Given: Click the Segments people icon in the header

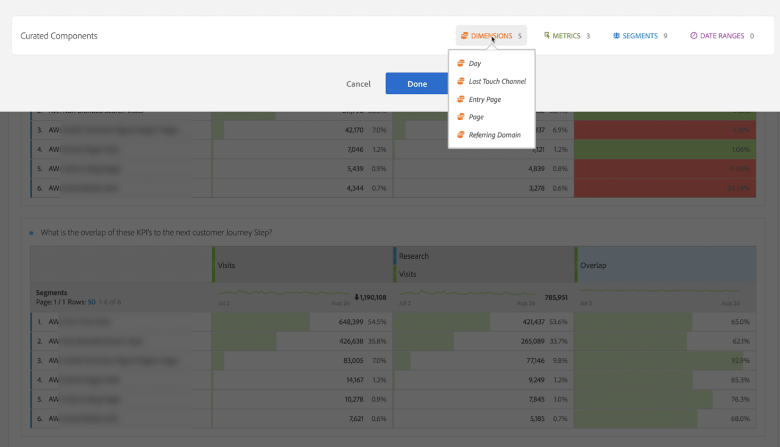Looking at the screenshot, I should click(x=615, y=35).
